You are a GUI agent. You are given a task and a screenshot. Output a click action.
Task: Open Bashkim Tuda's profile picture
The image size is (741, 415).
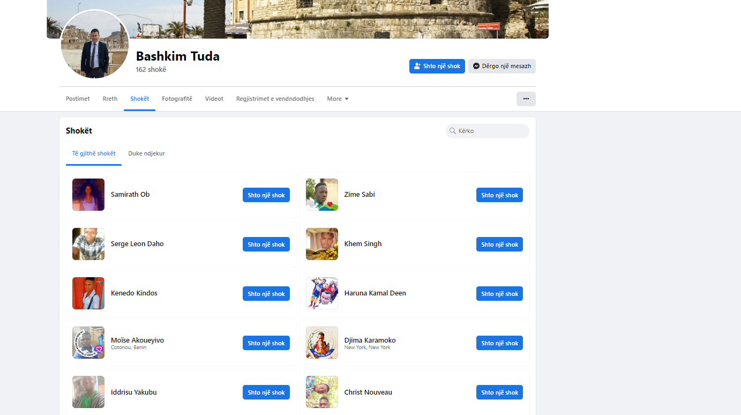95,45
